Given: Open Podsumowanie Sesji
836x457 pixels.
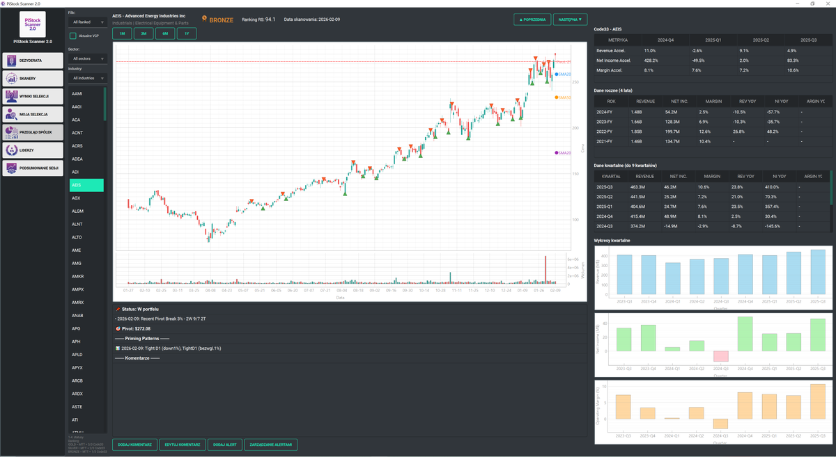Looking at the screenshot, I should pos(33,168).
